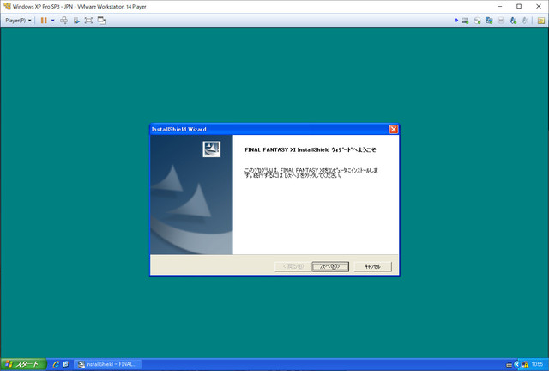Click the disabled 戻る(B) Back button
Screen dimensions: 549x371
(293, 266)
